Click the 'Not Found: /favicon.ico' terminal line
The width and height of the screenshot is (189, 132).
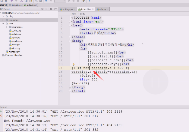(27, 121)
